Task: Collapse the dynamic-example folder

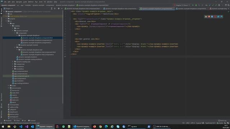Action: tap(13, 31)
